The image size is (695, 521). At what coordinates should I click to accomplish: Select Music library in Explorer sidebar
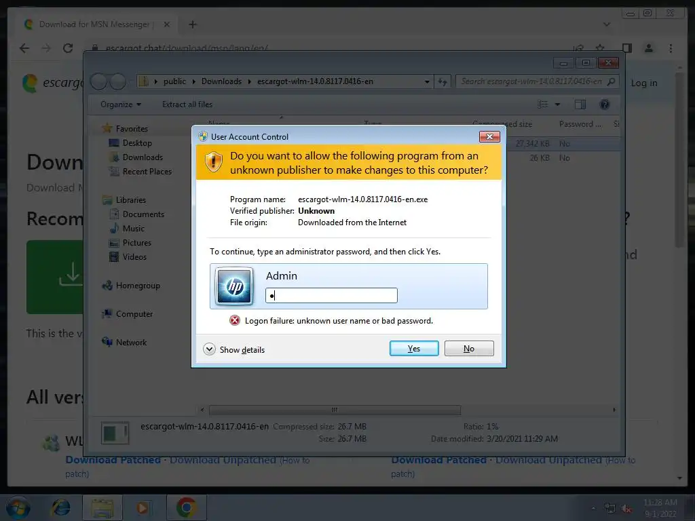click(x=134, y=228)
